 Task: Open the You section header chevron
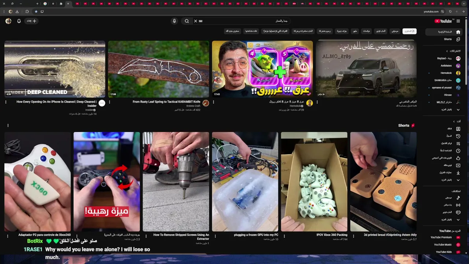(454, 121)
